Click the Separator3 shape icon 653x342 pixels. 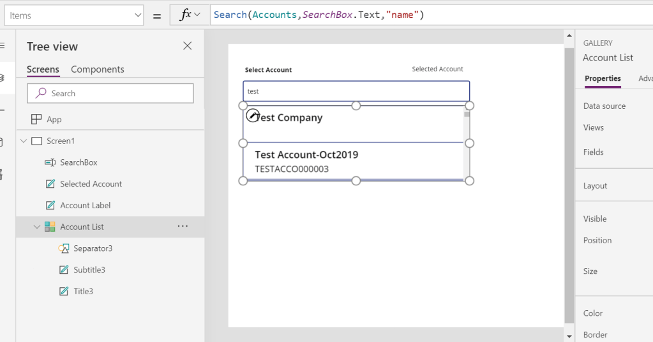63,248
